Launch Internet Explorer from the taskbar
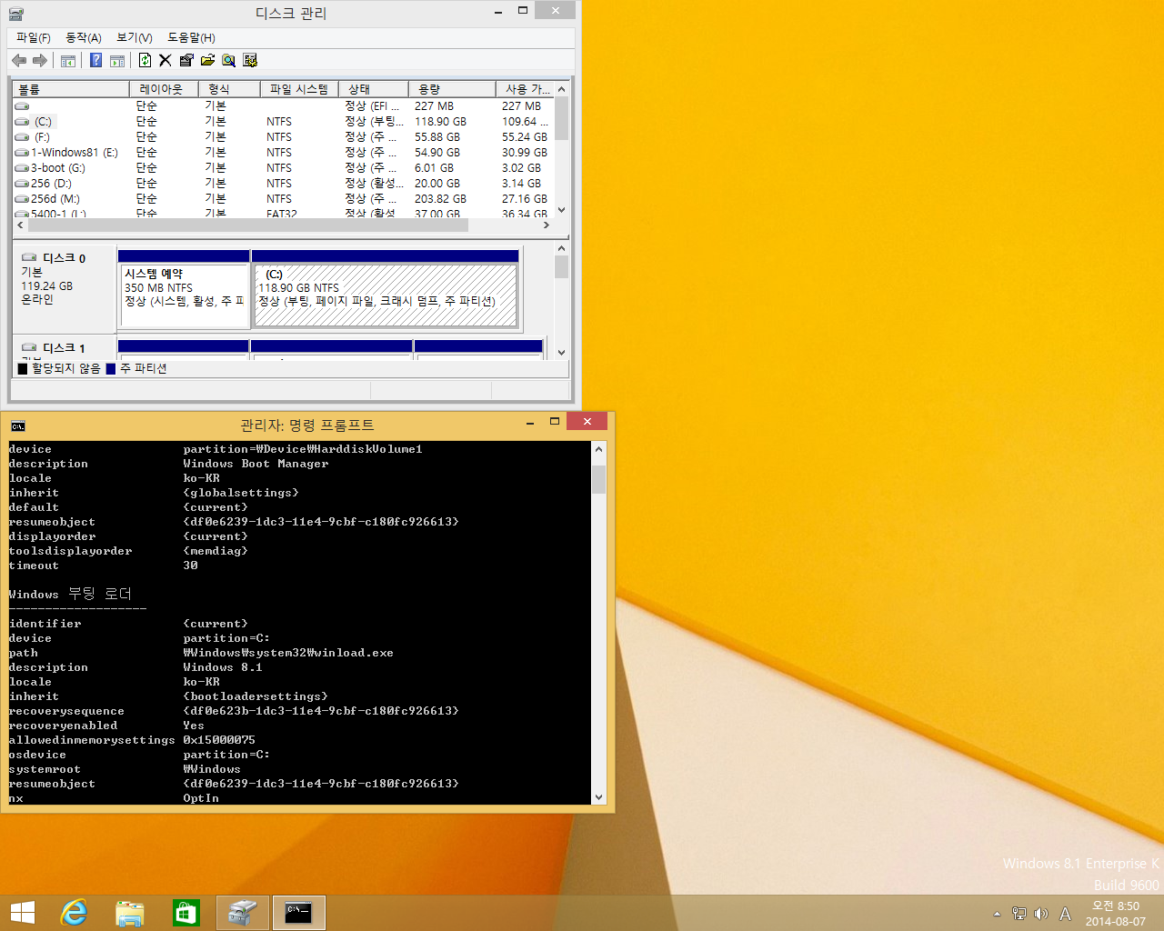The height and width of the screenshot is (931, 1164). point(74,913)
